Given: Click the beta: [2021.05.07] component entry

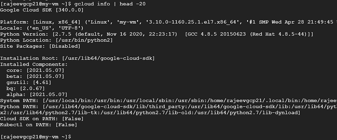Looking at the screenshot, I should [x=35, y=76].
